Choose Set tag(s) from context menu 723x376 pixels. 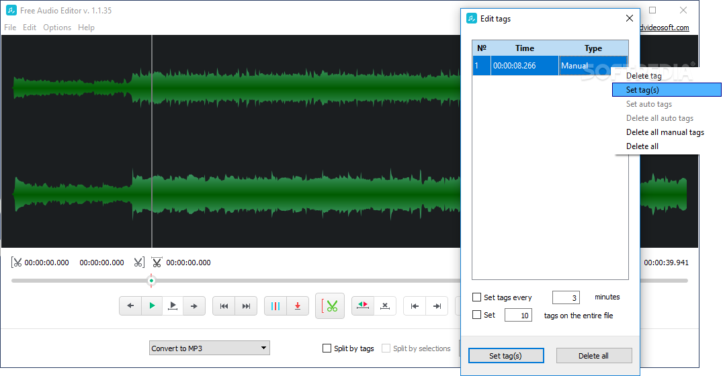click(x=667, y=90)
